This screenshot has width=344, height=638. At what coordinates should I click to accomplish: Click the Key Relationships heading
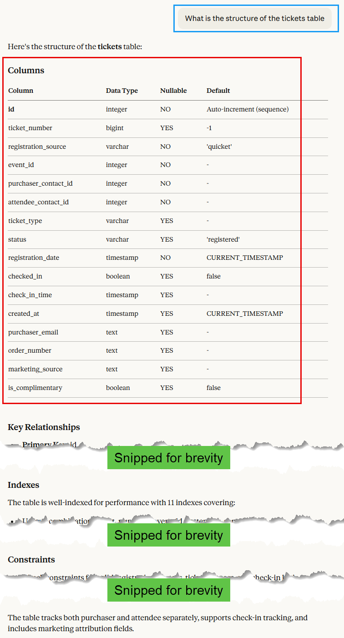44,427
